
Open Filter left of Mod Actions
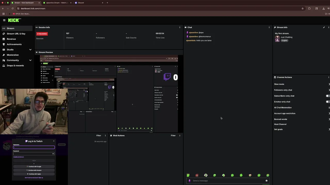pos(99,135)
